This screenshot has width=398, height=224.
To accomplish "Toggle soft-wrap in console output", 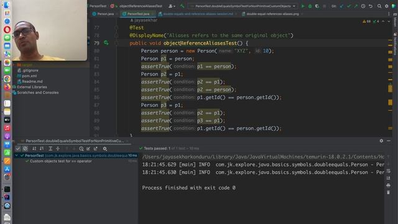I will tap(388, 171).
